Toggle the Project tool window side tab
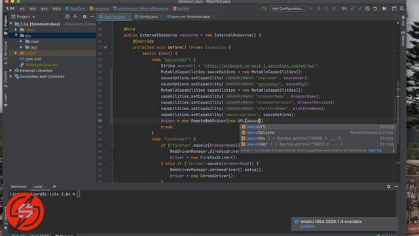Image resolution: width=419 pixels, height=236 pixels. [x=6, y=25]
